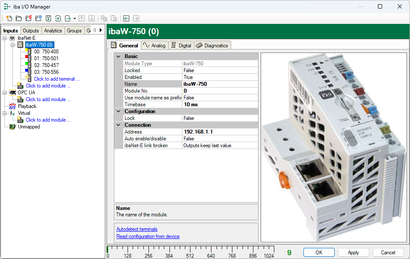
Task: Select terminal 02: 750-457
Action: (x=46, y=65)
